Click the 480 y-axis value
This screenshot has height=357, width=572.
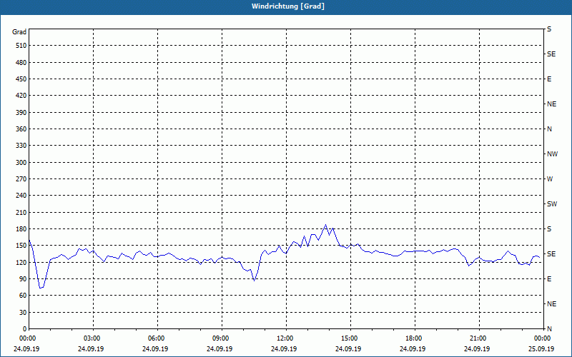(x=21, y=63)
